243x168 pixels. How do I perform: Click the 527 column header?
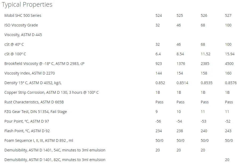tap(228, 15)
